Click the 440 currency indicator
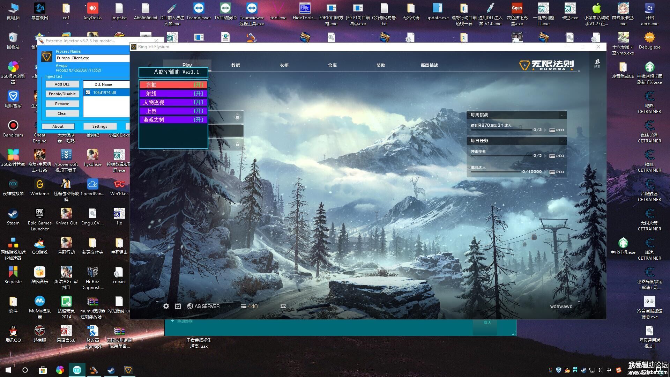Screen dimensions: 670x377 click(249, 306)
